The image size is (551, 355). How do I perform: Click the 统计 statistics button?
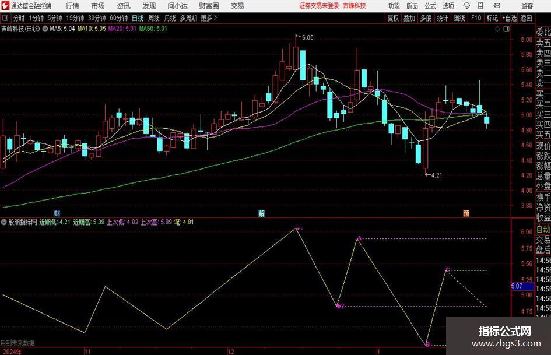coord(442,18)
